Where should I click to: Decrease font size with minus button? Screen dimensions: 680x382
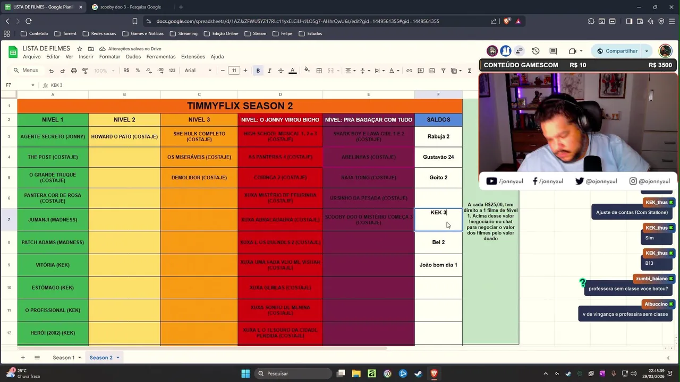coord(223,71)
